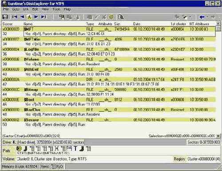Open the Selection dropdown arrow
The image size is (222, 171).
pos(218,136)
